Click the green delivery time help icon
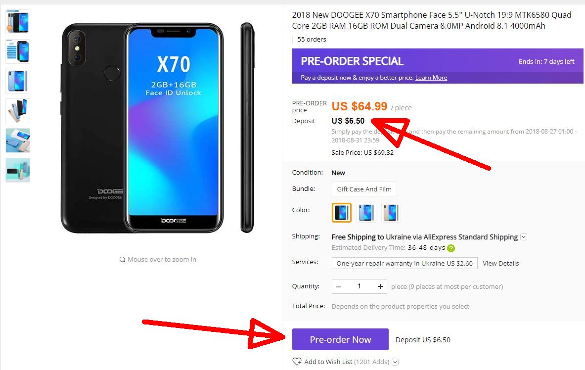Viewport: 585px width, 370px height. [x=451, y=248]
